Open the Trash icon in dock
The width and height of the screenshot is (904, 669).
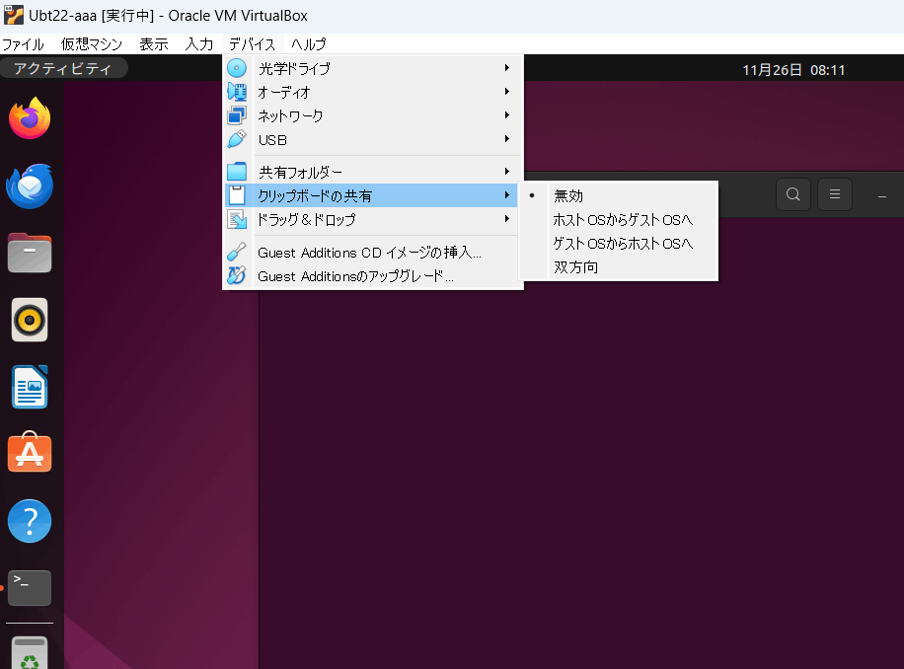30,653
